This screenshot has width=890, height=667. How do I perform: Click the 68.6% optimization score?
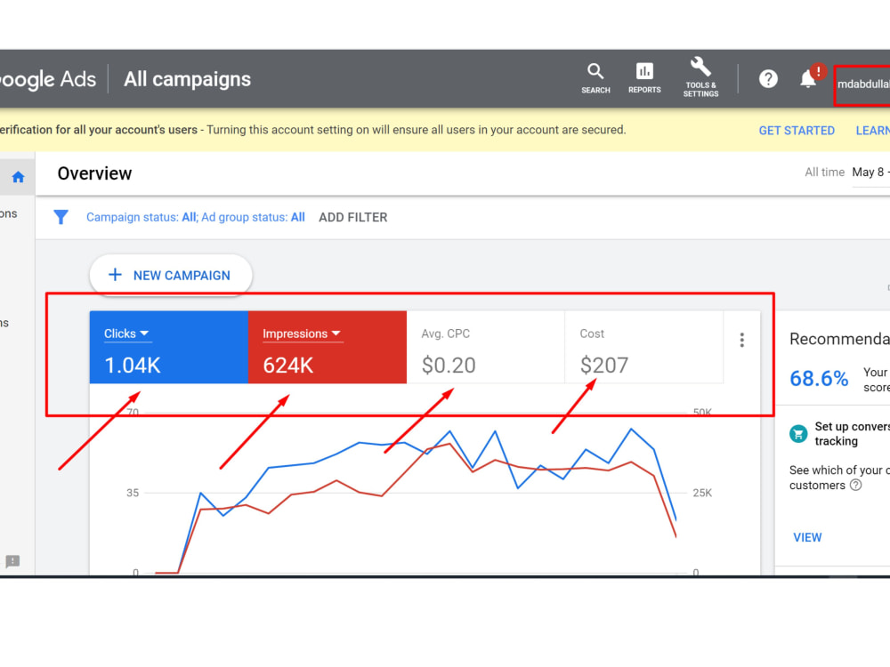point(819,378)
